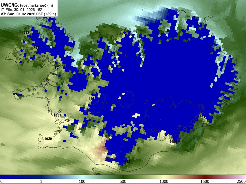The width and height of the screenshot is (246, 184).
Task: Click the "Frostmarkshæð (m)" parameter label
Action: click(36, 5)
